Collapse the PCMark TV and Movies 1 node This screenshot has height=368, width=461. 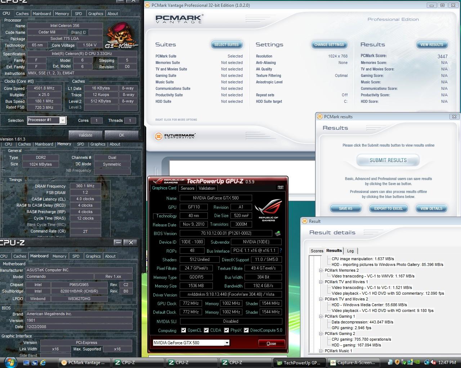(321, 282)
